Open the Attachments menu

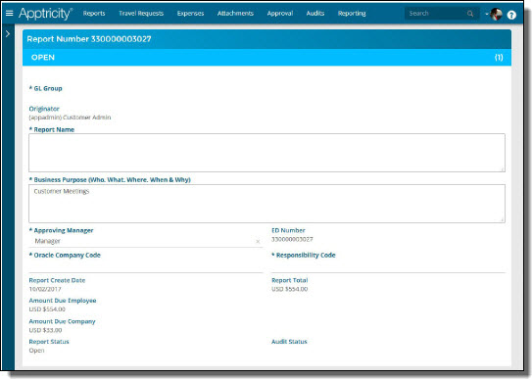coord(235,14)
